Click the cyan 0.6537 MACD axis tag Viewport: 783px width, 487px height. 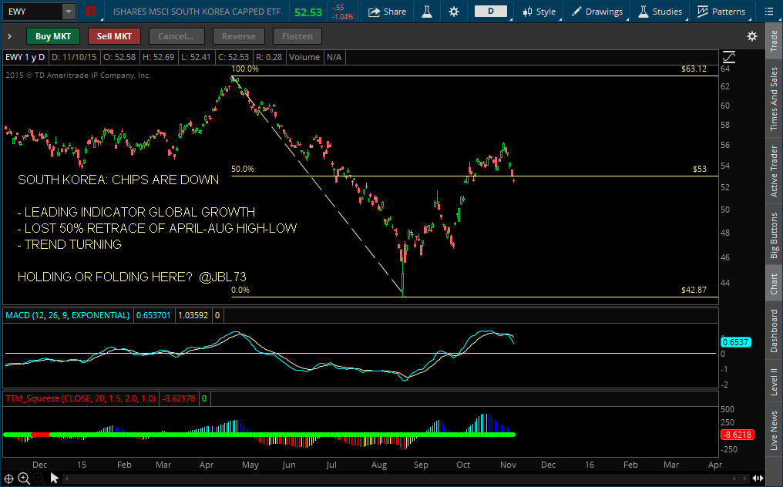click(735, 342)
